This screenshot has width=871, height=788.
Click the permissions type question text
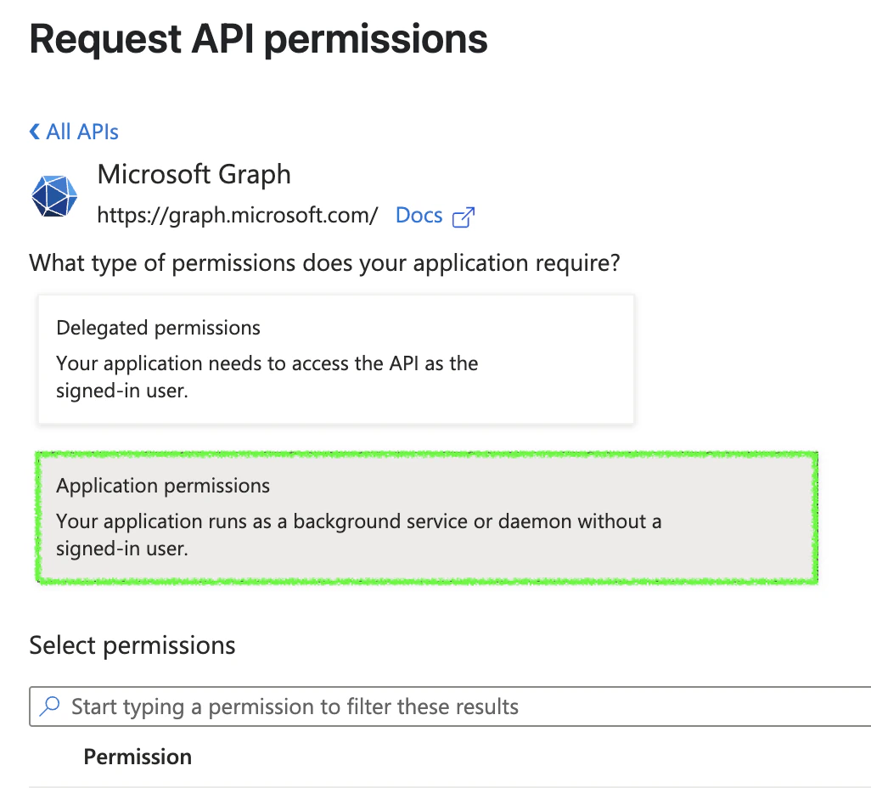[325, 263]
